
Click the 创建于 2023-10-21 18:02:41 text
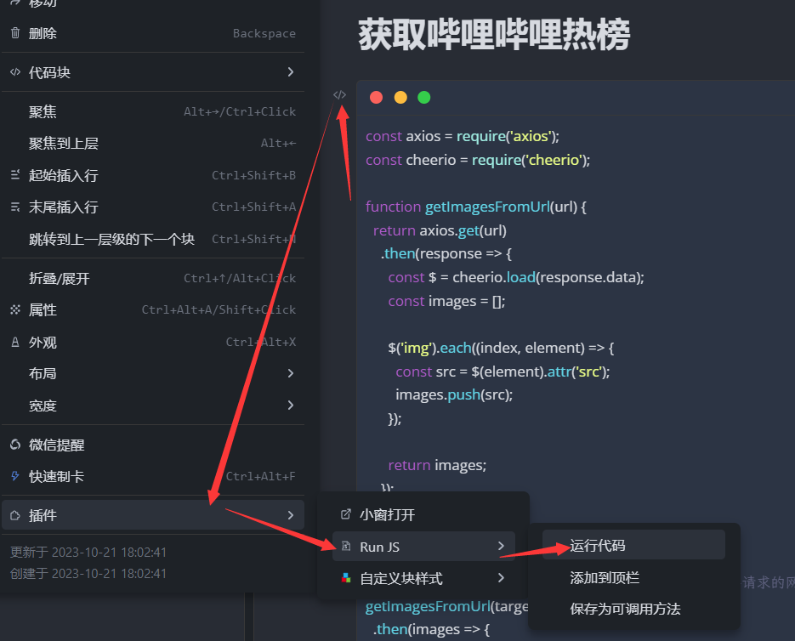pyautogui.click(x=88, y=574)
